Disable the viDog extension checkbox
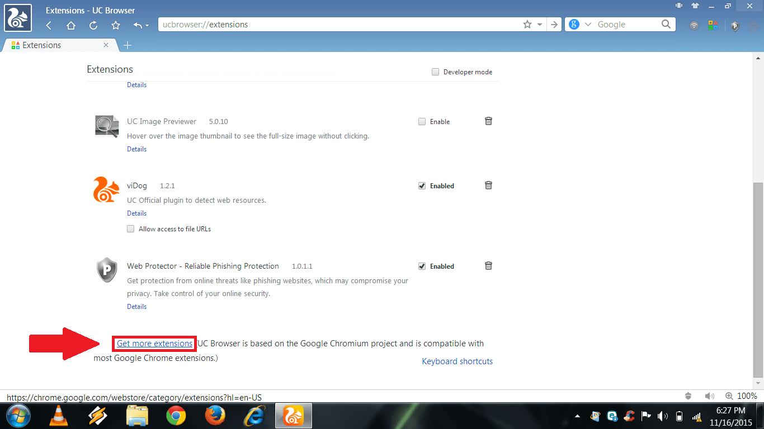 [422, 186]
